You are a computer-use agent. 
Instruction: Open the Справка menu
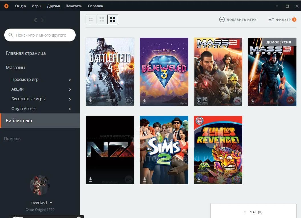(x=95, y=6)
